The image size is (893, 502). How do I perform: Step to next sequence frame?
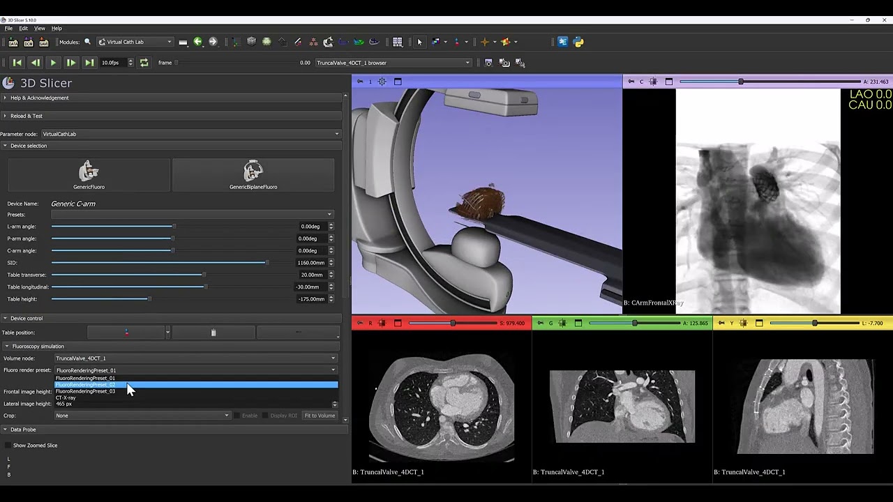click(x=71, y=63)
